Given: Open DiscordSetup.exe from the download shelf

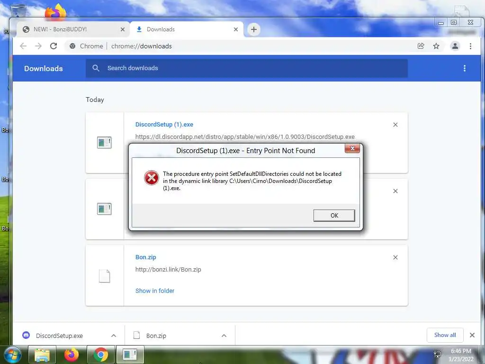Looking at the screenshot, I should click(59, 336).
